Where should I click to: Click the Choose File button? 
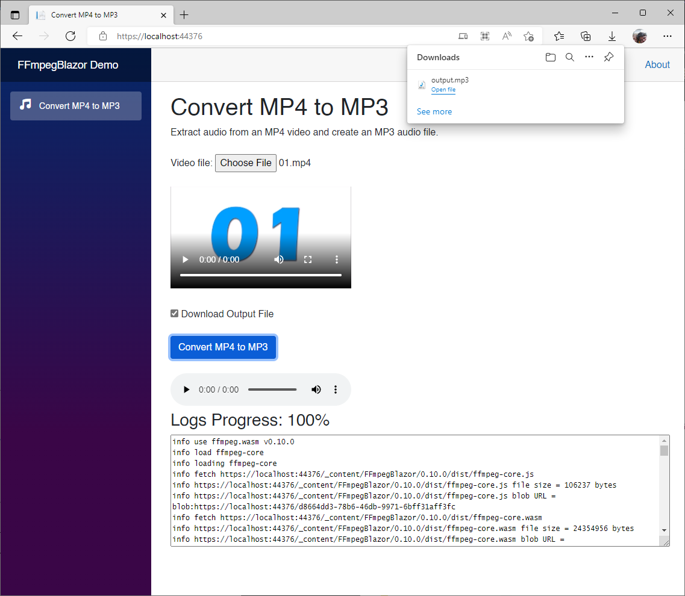[x=246, y=163]
